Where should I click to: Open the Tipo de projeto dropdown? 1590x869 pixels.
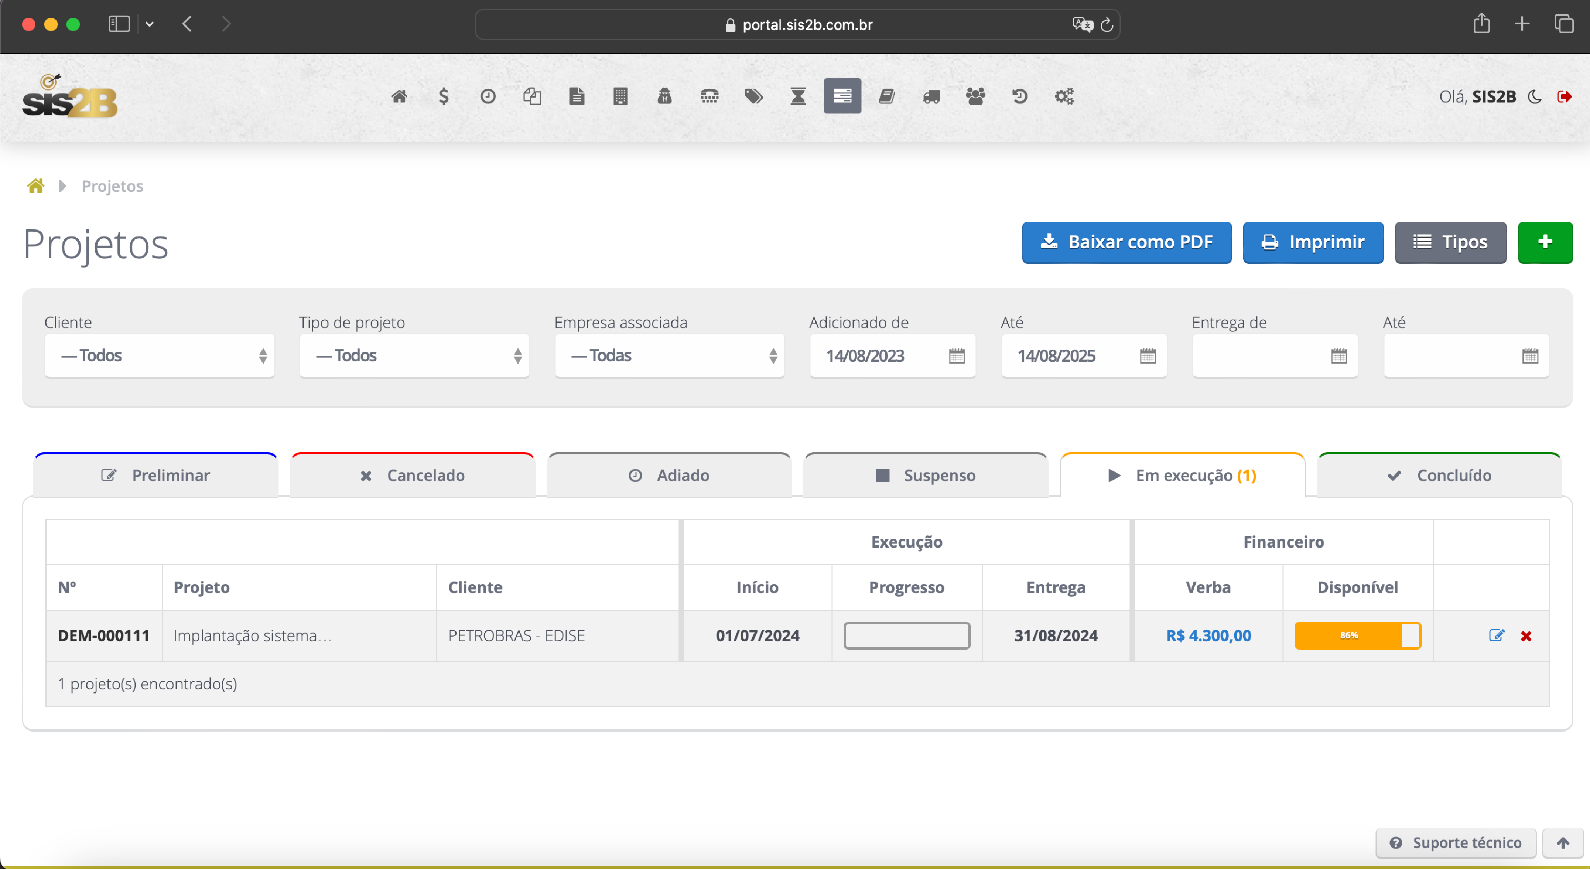click(x=414, y=356)
